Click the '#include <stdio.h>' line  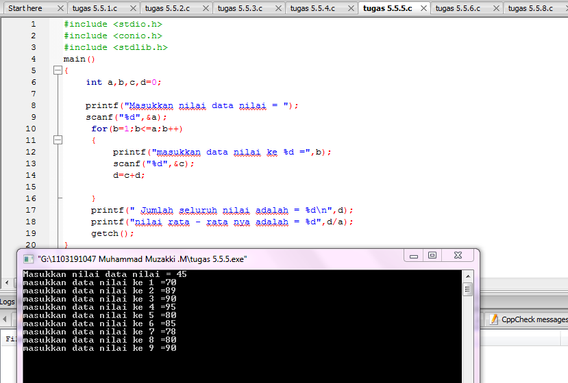(x=113, y=24)
